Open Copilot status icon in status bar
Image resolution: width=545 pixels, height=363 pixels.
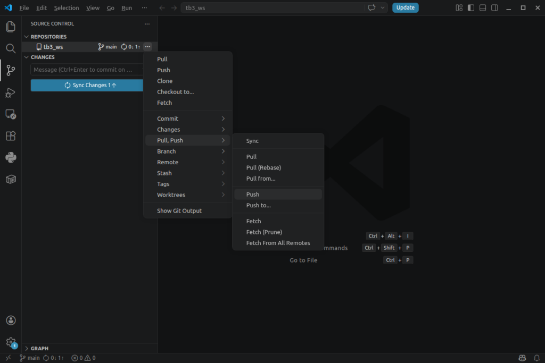coord(522,358)
